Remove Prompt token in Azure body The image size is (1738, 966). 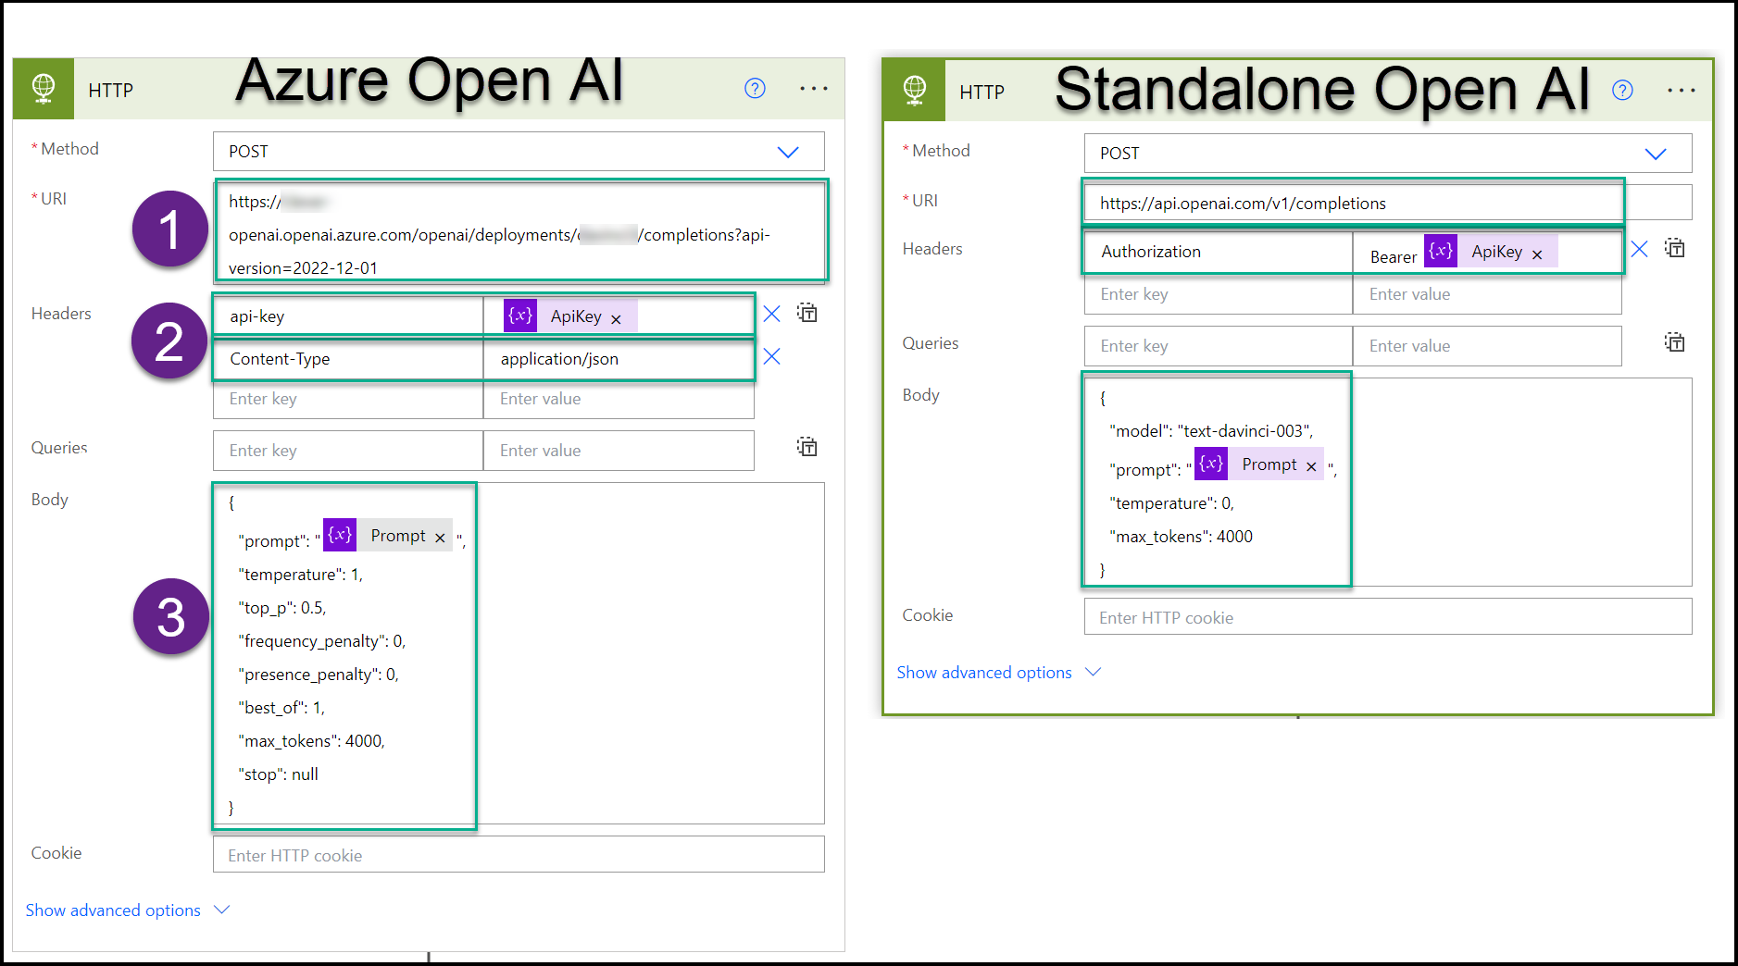pos(440,539)
